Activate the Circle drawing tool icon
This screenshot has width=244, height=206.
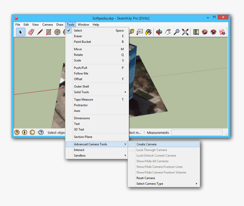tap(57, 32)
